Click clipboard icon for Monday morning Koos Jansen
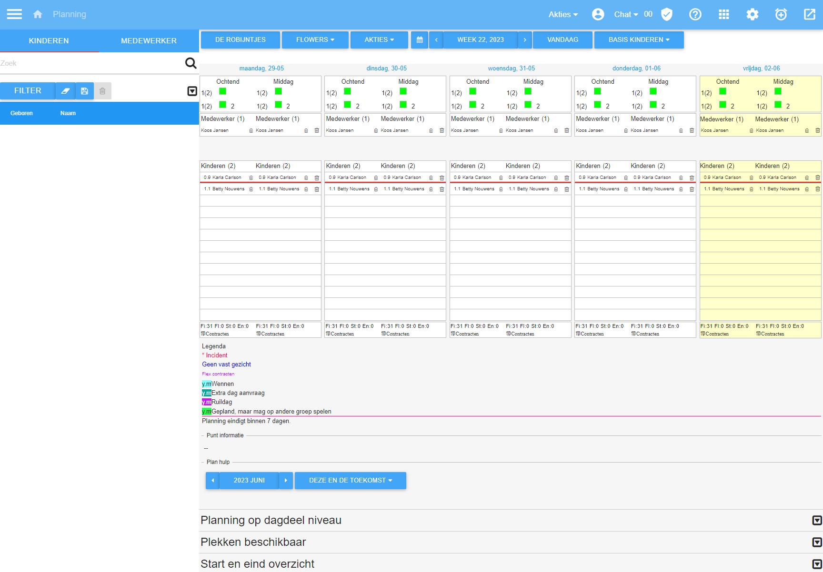Screen dimensions: 823x572 251,130
